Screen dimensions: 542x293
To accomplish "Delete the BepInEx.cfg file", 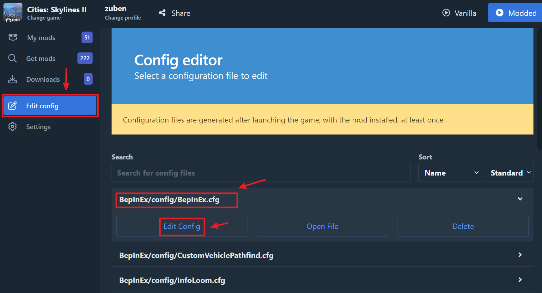I will click(463, 226).
